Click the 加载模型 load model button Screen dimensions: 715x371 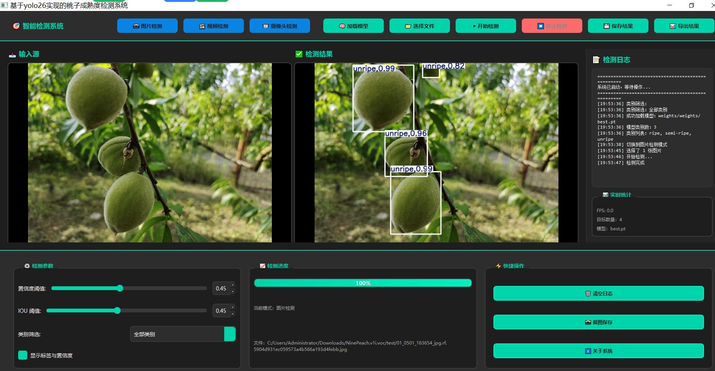tap(353, 26)
